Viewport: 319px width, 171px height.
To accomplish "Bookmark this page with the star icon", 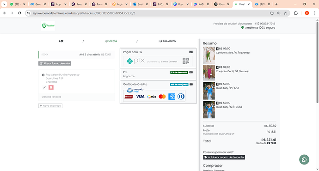I will coord(285,13).
